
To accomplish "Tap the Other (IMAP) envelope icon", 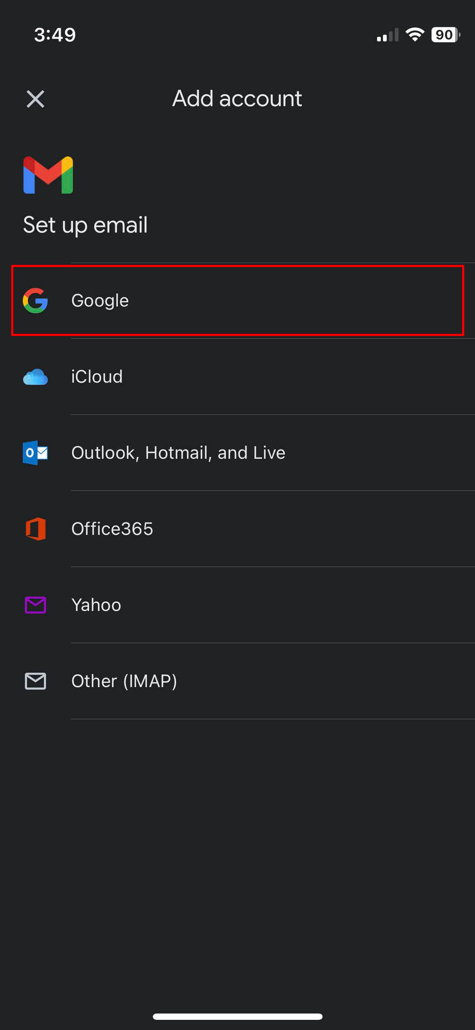I will 35,681.
